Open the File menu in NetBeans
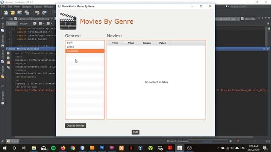 [3, 7]
